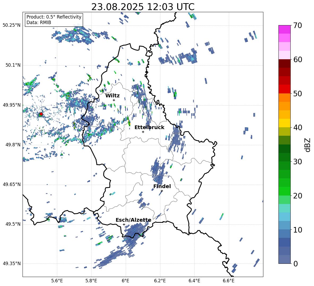The image size is (314, 286).
Task: Click the 49.8°N latitude label
Action: point(13,145)
